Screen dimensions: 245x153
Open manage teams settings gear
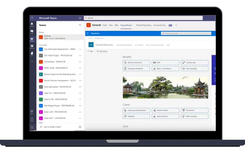click(x=80, y=127)
